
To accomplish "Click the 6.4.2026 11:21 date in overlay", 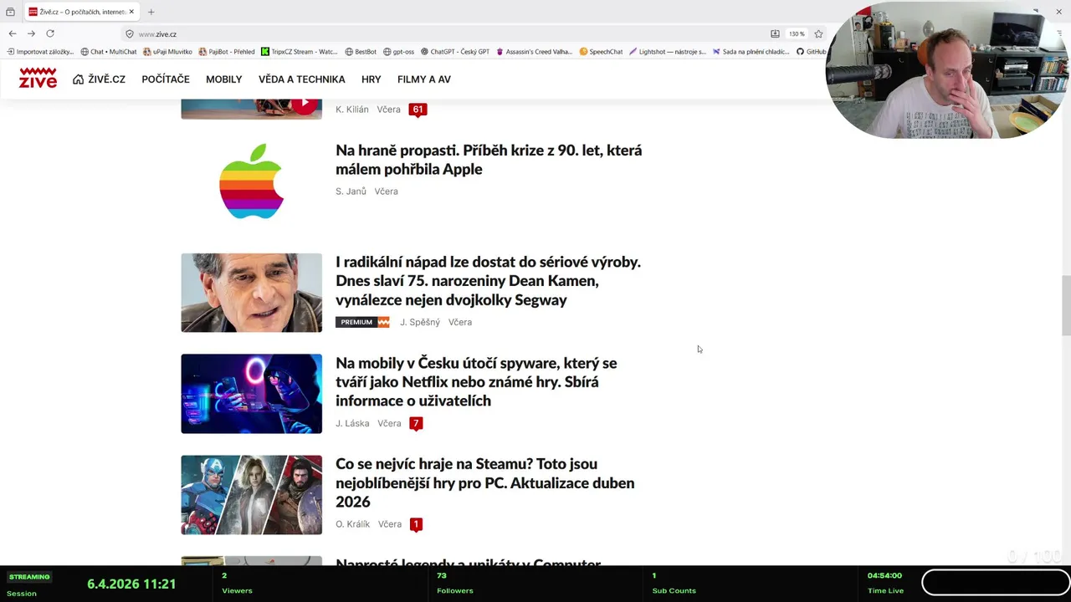I will [x=131, y=584].
